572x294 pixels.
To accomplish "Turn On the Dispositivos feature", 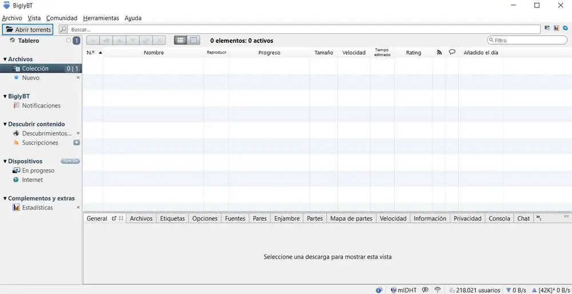I will (x=70, y=161).
